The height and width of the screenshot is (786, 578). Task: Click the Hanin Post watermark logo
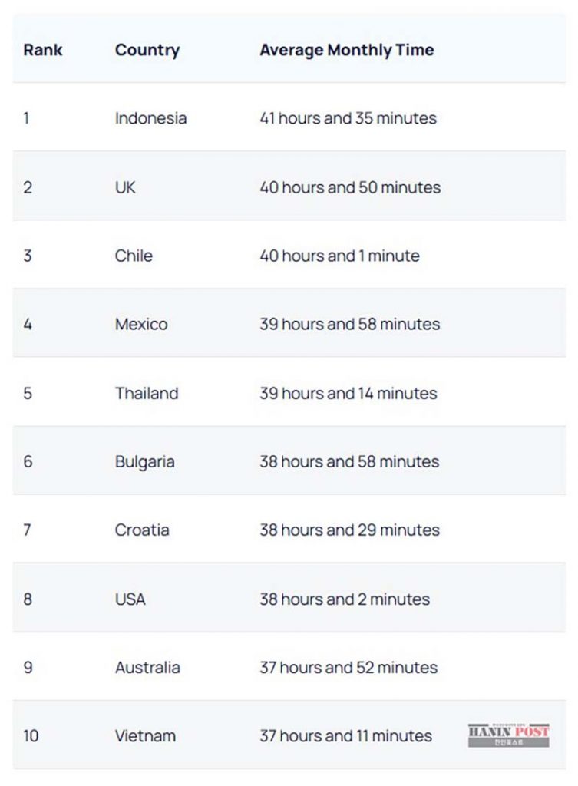point(508,735)
